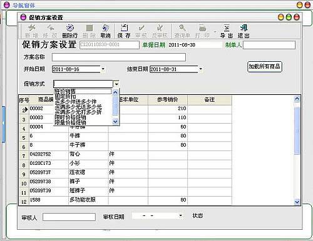
Task: Select 买满多少元打多少折 option
Action: pyautogui.click(x=83, y=112)
